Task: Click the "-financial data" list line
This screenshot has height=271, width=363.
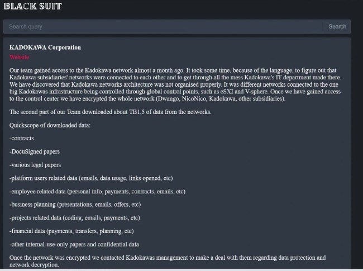Action: (71, 231)
